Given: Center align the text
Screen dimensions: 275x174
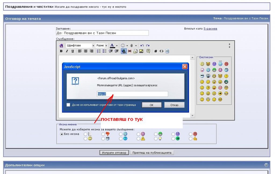Looking at the screenshot, I should pyautogui.click(x=86, y=51).
